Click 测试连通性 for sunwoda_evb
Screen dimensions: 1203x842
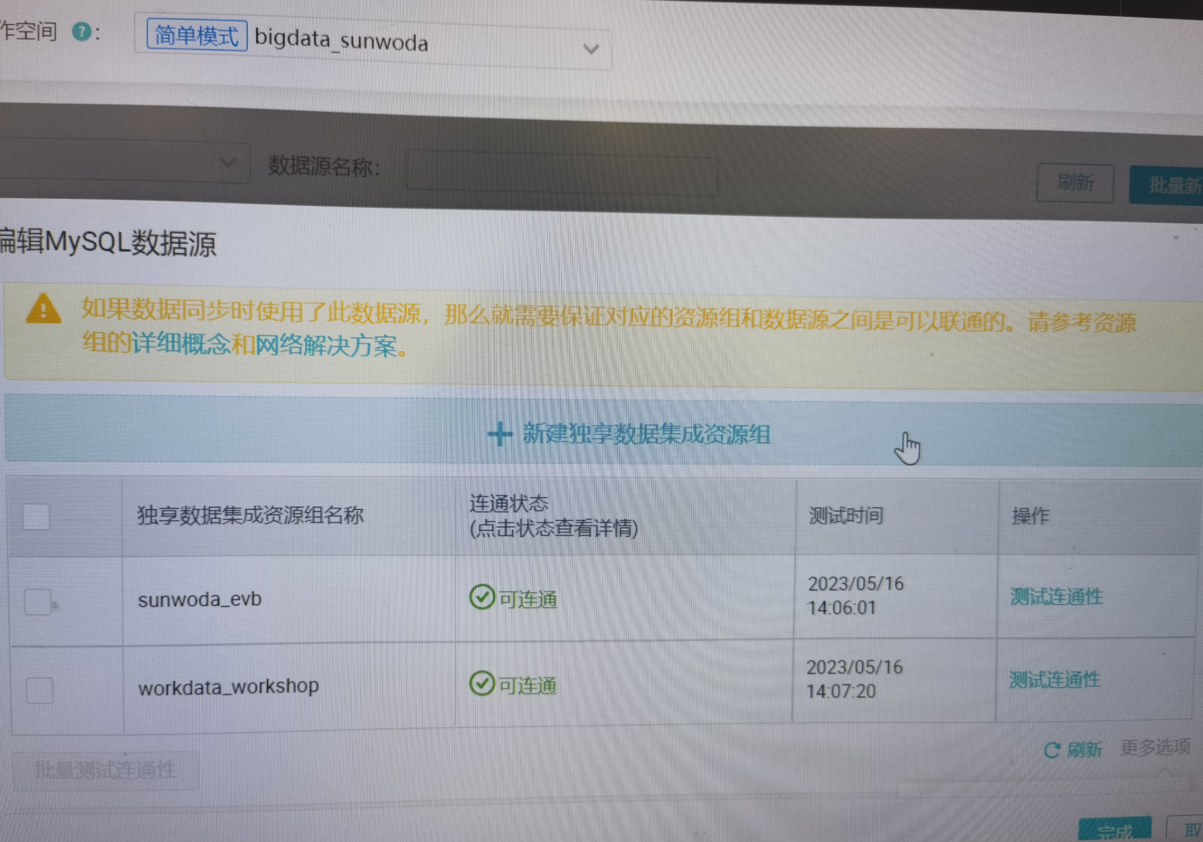click(1056, 596)
